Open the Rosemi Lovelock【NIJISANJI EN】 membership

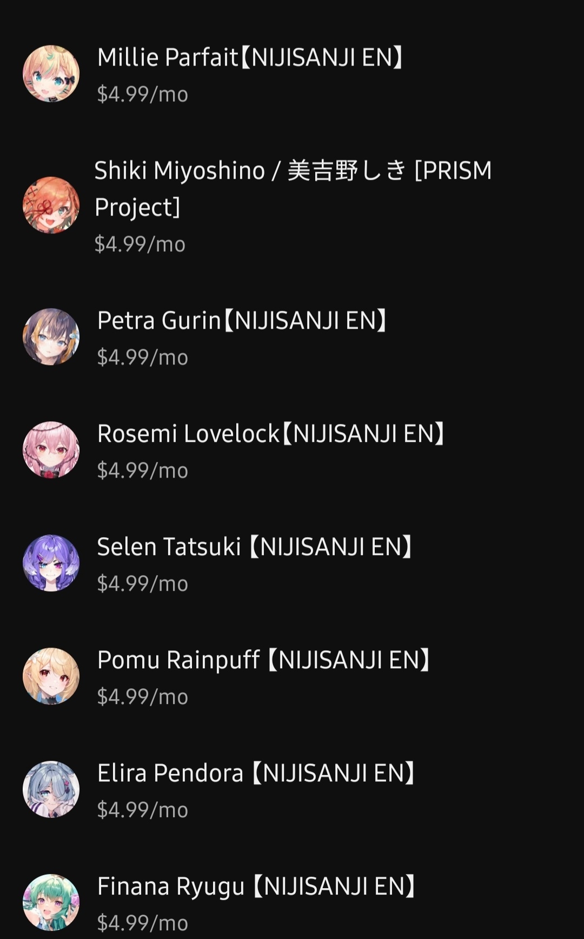[x=292, y=451]
